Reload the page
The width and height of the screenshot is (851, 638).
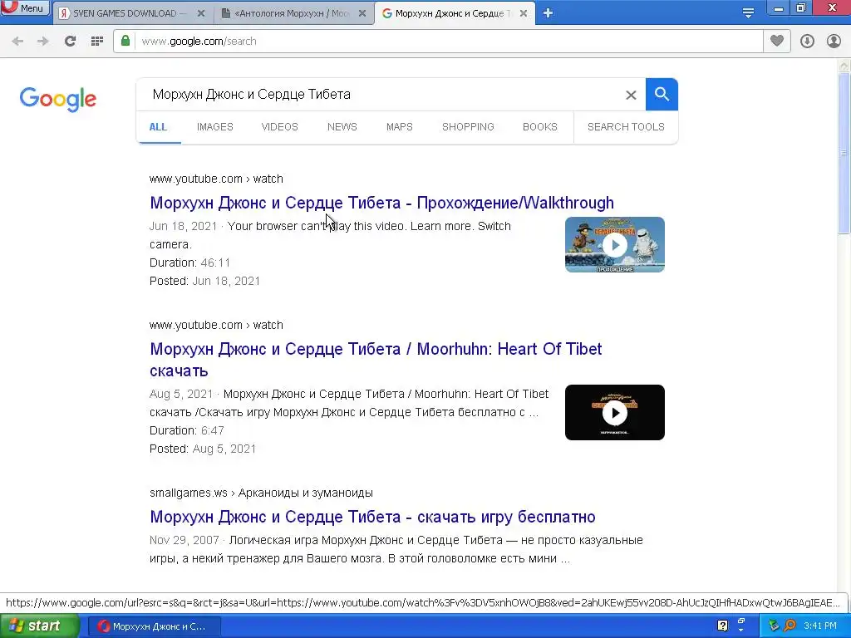point(70,42)
